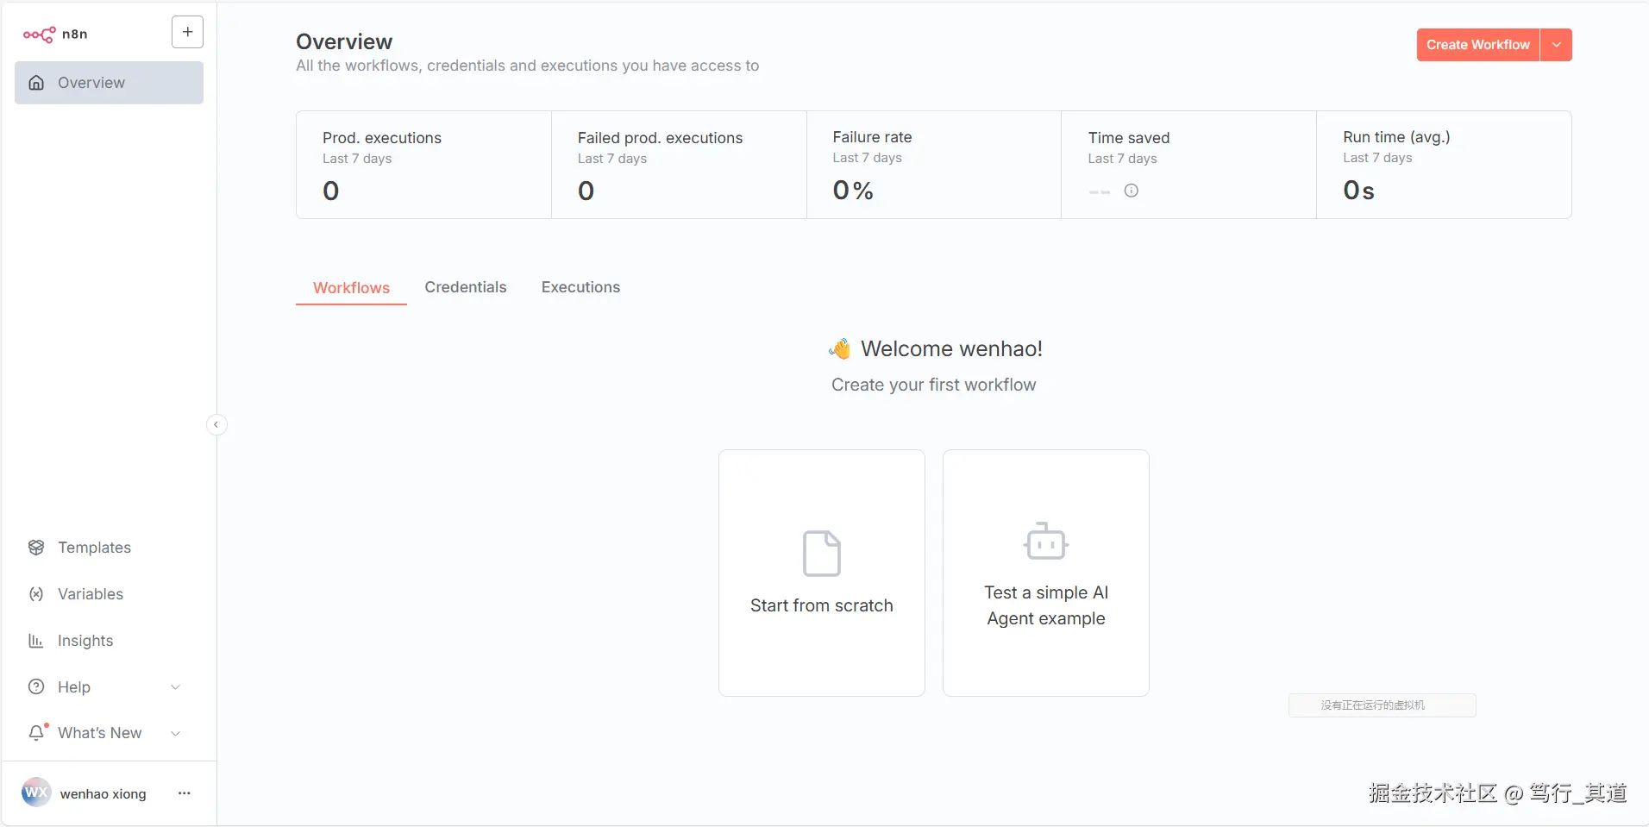Click the What's New bell icon
The image size is (1649, 827).
[x=36, y=733]
